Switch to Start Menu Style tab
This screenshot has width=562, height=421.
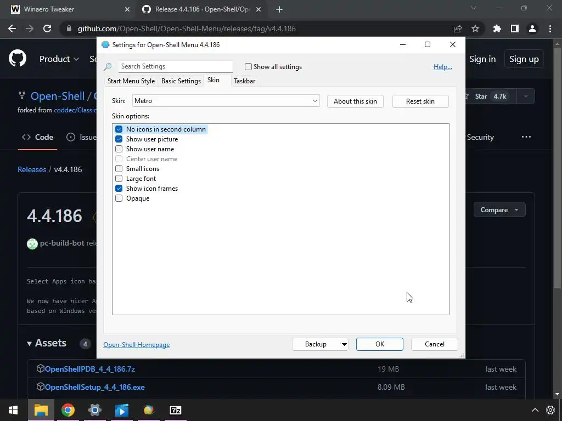(x=131, y=81)
